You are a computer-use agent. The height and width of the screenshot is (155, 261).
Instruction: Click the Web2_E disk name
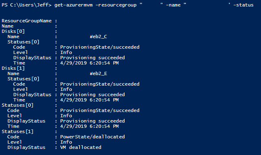(x=98, y=74)
